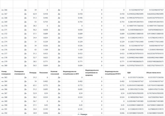Select row label 'кв. 369'
165x116 pixels.
pyautogui.click(x=4, y=22)
